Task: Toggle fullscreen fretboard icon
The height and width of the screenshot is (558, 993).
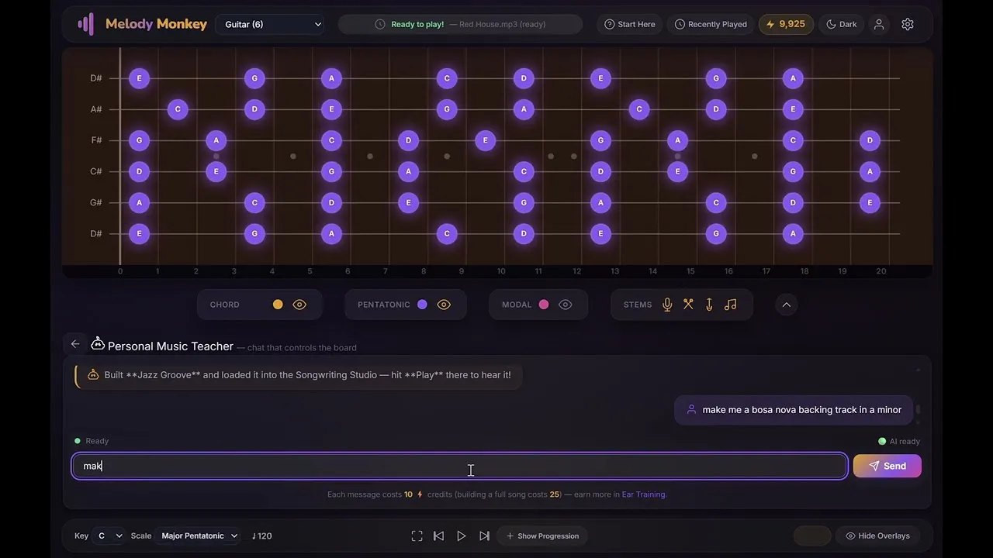Action: [x=417, y=536]
